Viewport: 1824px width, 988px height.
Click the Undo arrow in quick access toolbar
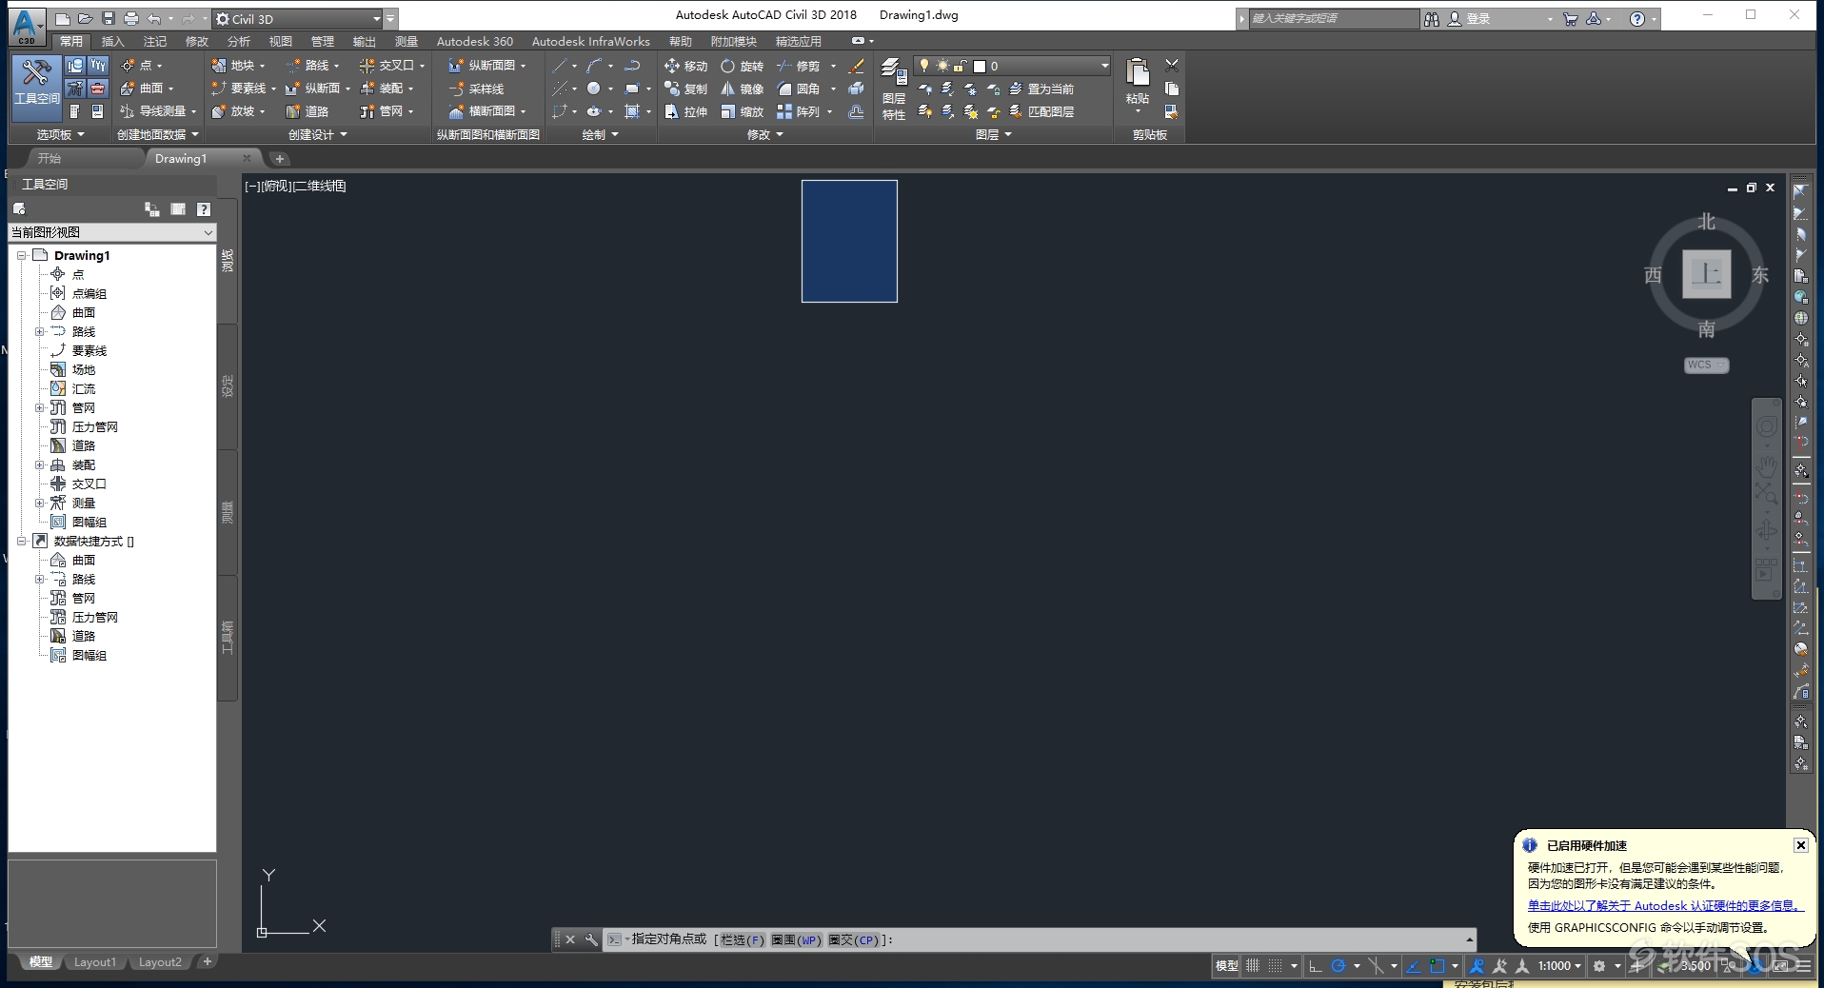tap(154, 19)
